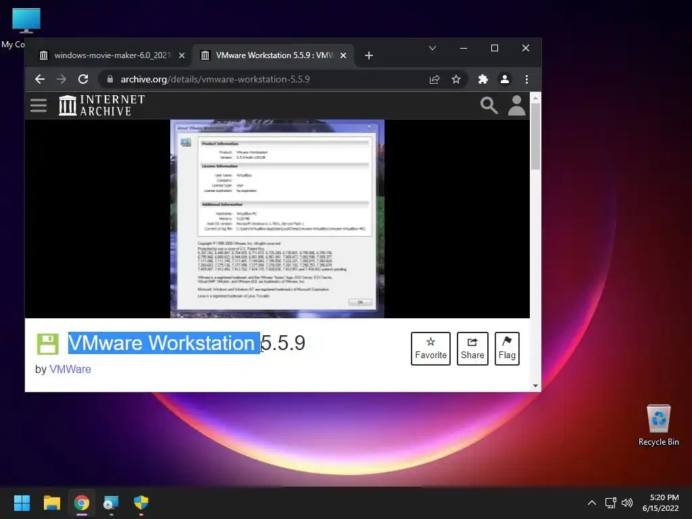Screen dimensions: 692x519
Task: Open the Chrome extensions puzzle icon
Action: tap(483, 80)
